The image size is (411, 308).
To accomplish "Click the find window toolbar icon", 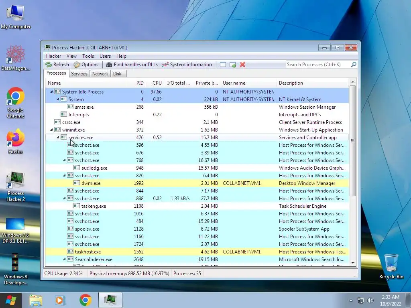I will 223,65.
